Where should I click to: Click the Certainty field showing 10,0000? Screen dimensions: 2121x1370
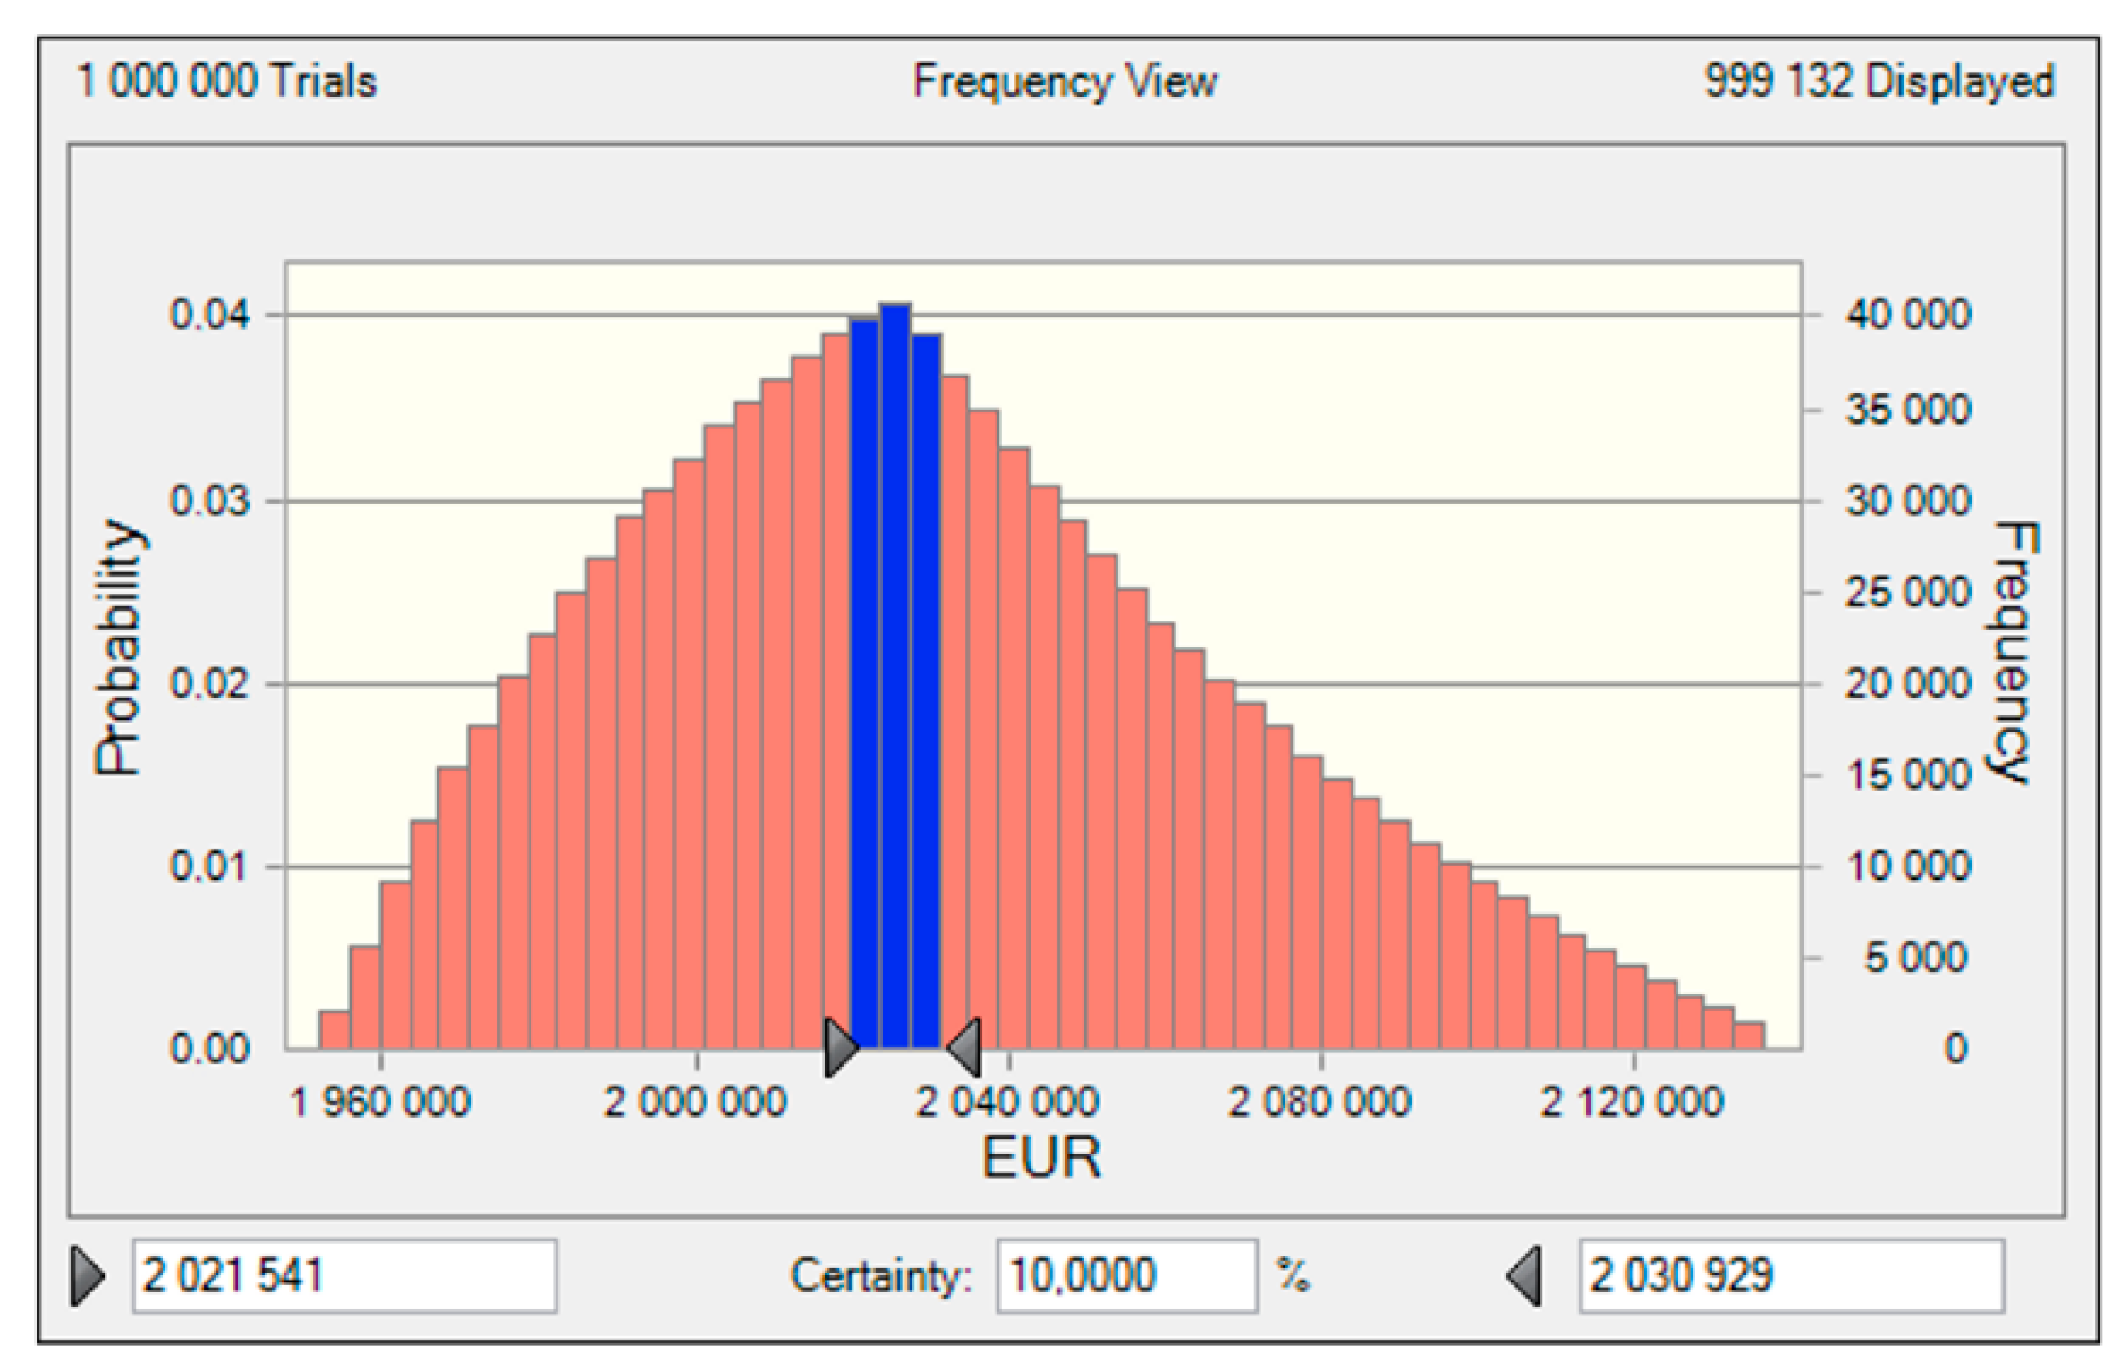click(x=1126, y=1276)
